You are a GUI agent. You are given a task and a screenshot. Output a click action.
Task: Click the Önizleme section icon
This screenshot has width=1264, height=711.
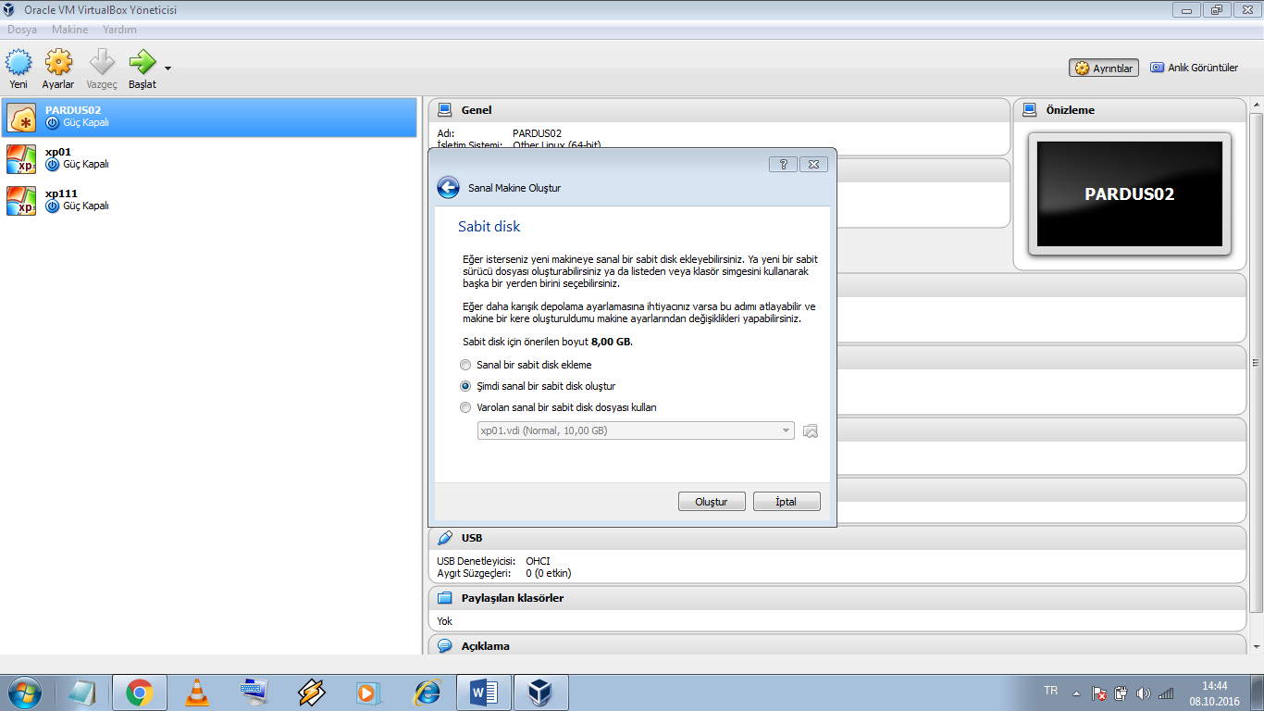pyautogui.click(x=1029, y=110)
